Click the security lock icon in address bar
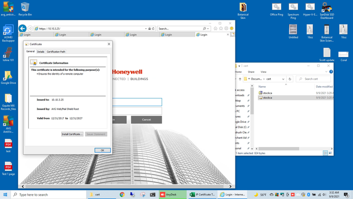Viewport: 353px width, 199px height. (x=149, y=29)
